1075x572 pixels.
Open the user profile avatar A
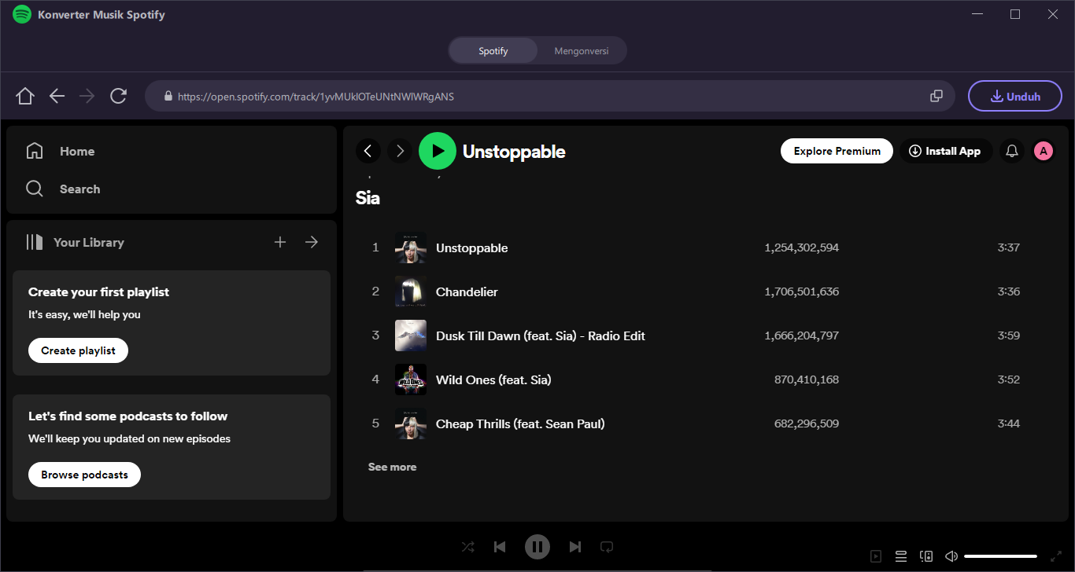1044,151
